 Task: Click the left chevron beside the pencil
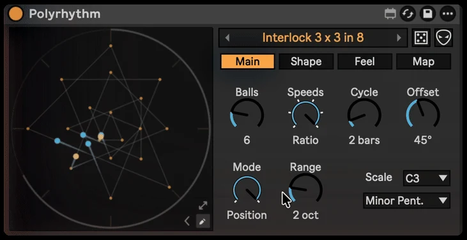(x=187, y=221)
